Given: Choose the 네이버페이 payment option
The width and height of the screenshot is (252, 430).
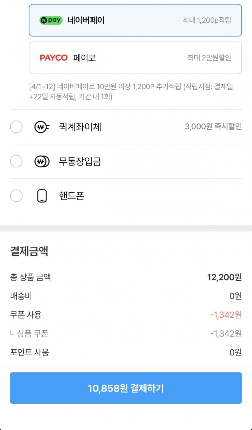Looking at the screenshot, I should 135,20.
